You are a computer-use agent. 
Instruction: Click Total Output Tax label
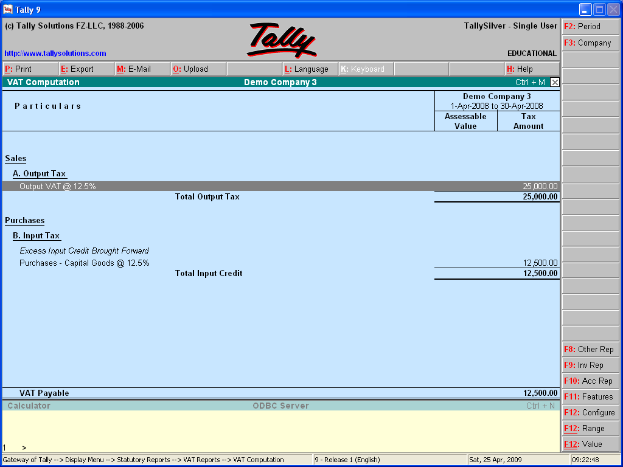point(207,196)
